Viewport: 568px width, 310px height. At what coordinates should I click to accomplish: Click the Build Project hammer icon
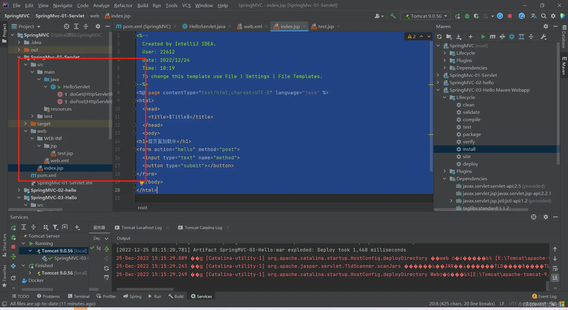click(393, 16)
